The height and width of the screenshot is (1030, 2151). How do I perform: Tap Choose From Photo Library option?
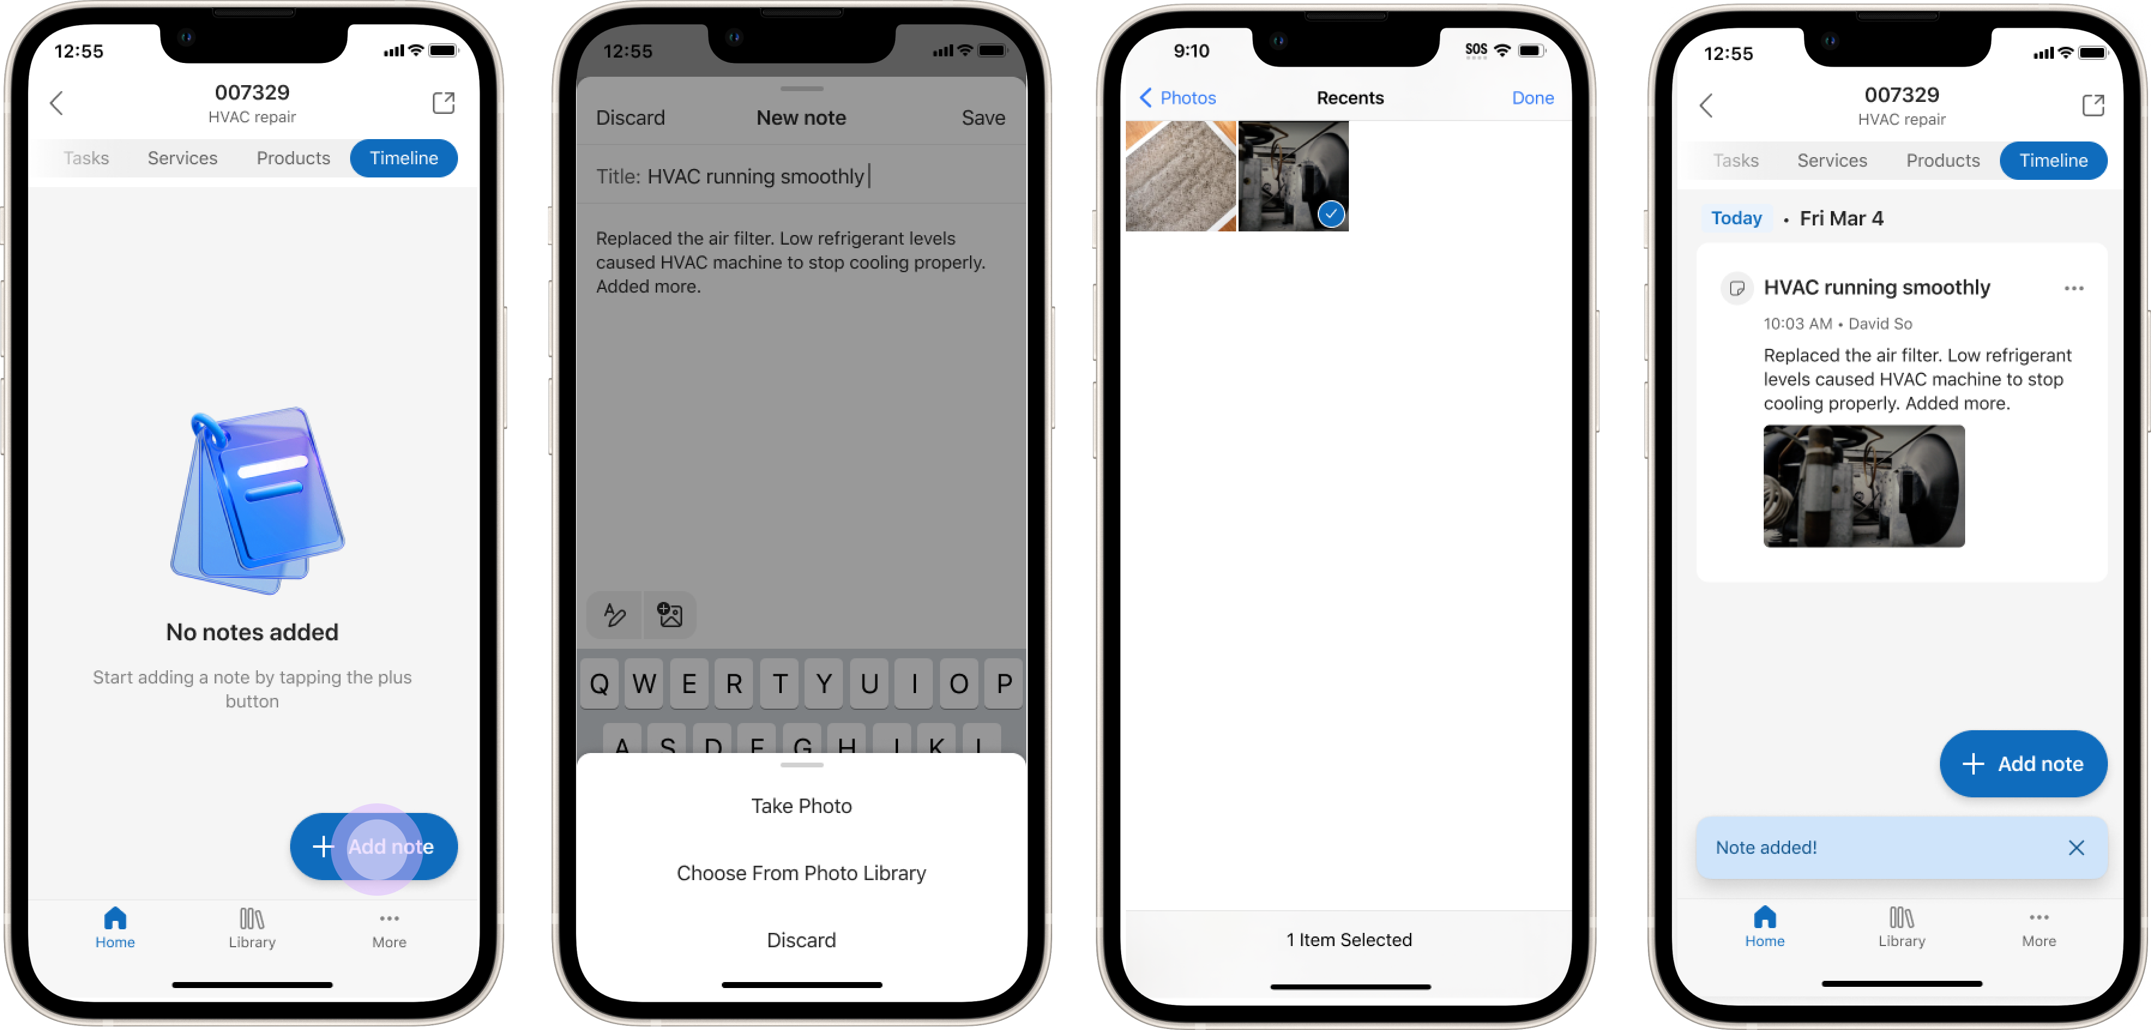tap(800, 872)
